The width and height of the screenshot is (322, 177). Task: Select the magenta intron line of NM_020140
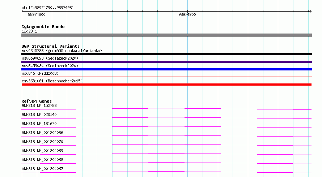click(166, 117)
